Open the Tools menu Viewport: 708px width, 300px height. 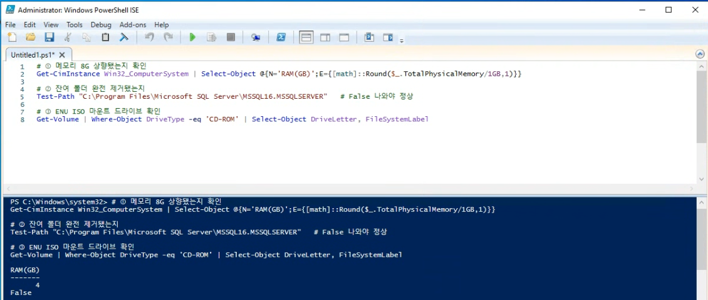click(x=75, y=25)
